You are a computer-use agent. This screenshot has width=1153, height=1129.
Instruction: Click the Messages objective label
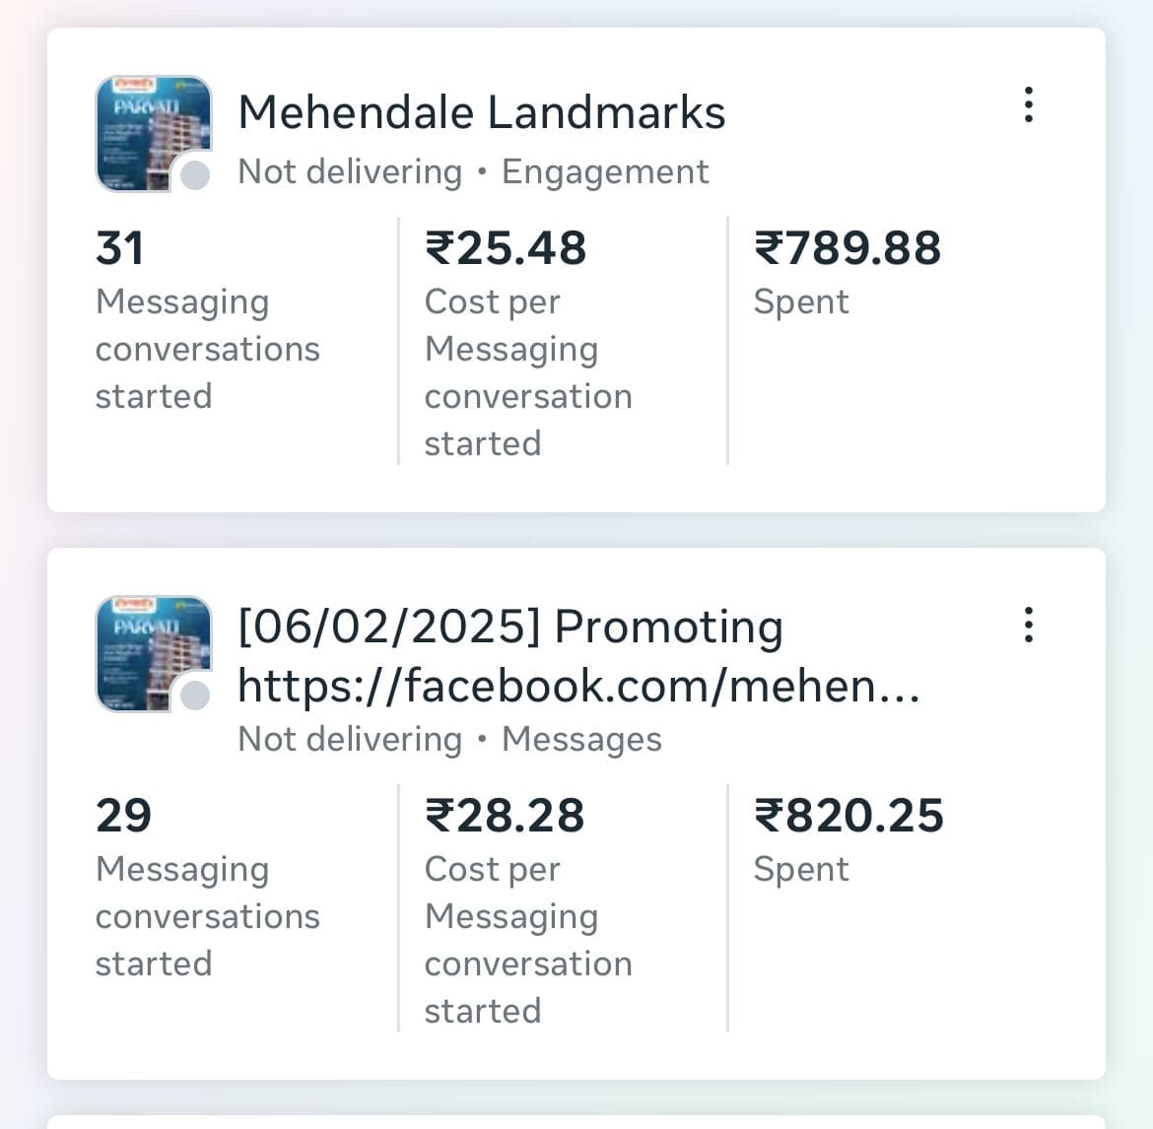[581, 739]
